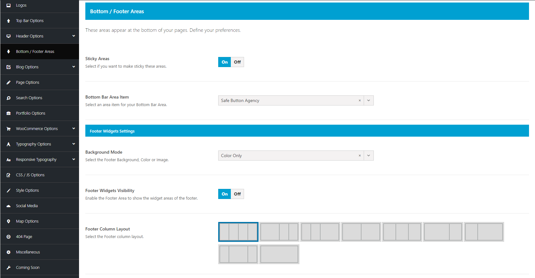535x278 pixels.
Task: Go to 404 Page settings
Action: (x=24, y=237)
